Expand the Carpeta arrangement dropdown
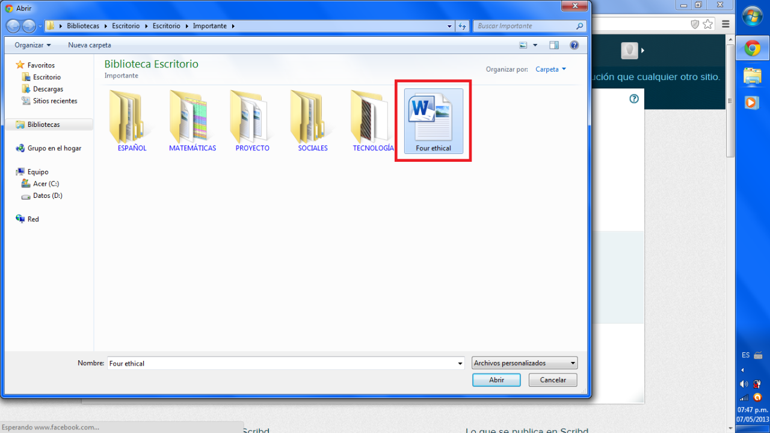This screenshot has width=770, height=433. pyautogui.click(x=550, y=69)
